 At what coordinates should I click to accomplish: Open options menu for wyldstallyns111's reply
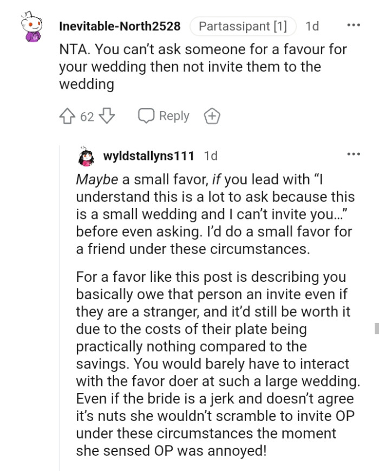[353, 154]
